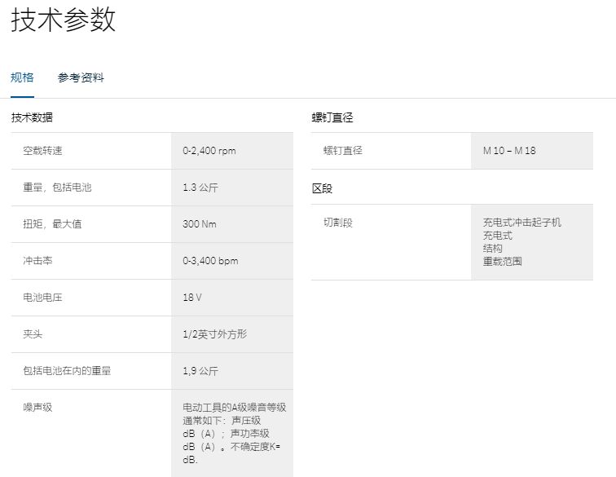616x477 pixels.
Task: Click the 电池电压 row label
Action: [42, 298]
